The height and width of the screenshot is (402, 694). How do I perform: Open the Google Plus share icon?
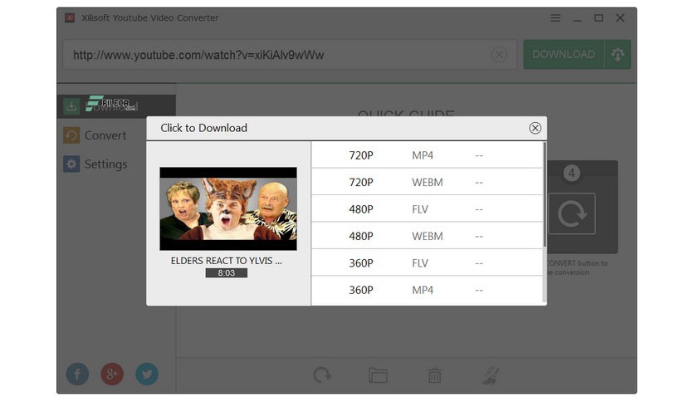pos(112,374)
